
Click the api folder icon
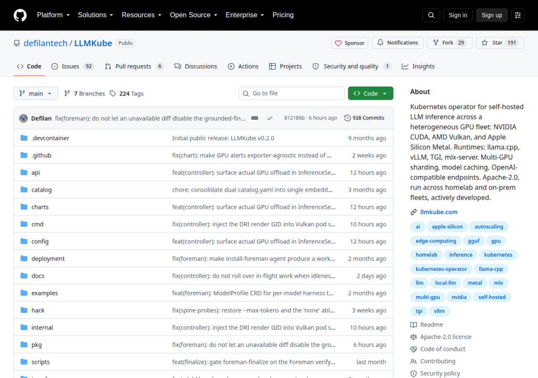click(24, 172)
